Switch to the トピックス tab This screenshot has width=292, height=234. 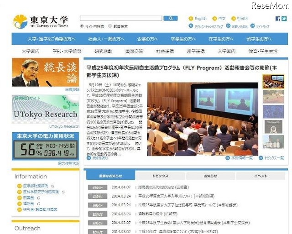pos(160,176)
